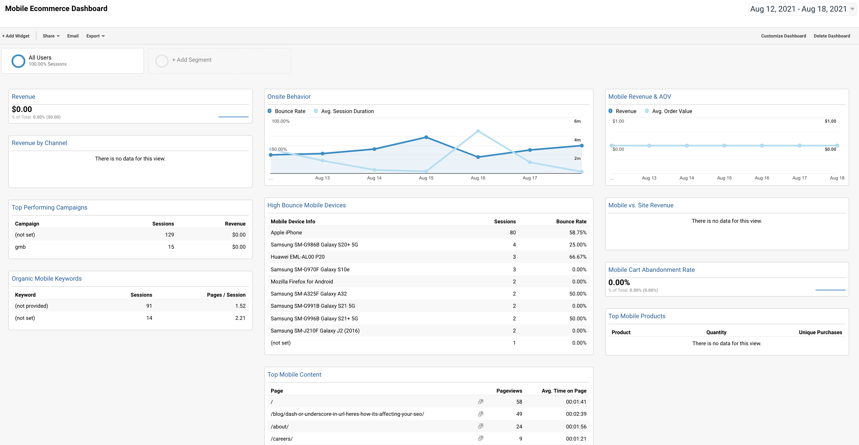The image size is (859, 445).
Task: Click the info icon beside Avg. Session Duration
Action: tap(316, 111)
